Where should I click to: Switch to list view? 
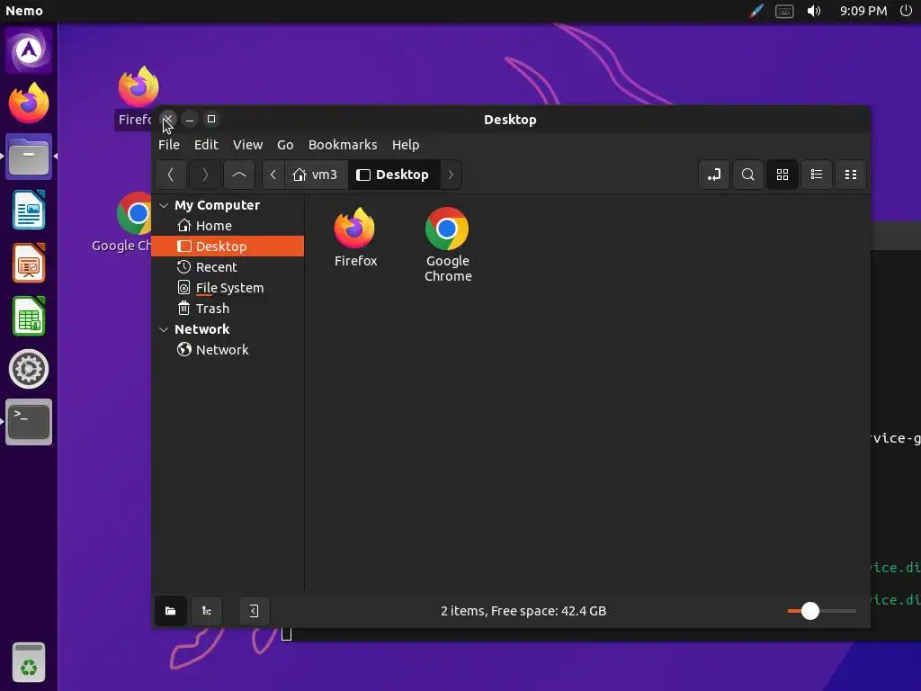[817, 175]
